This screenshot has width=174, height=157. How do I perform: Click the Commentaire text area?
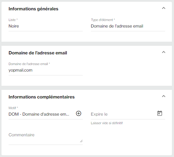(45, 138)
